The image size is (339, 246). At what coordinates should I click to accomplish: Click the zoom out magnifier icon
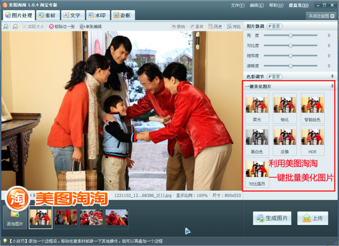15,27
